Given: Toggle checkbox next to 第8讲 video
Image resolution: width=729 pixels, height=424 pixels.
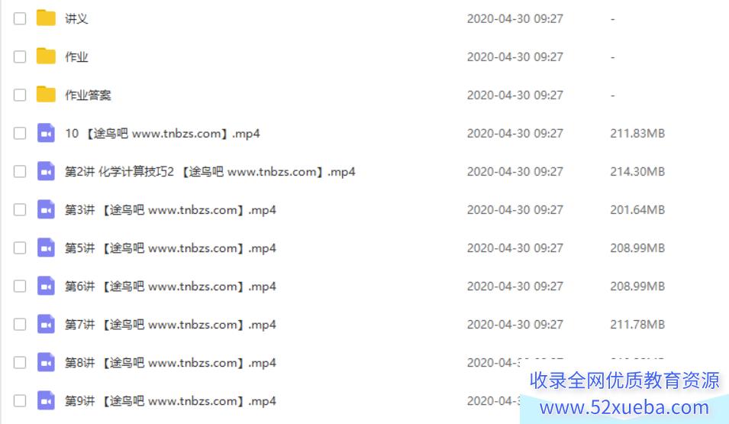Looking at the screenshot, I should 20,362.
